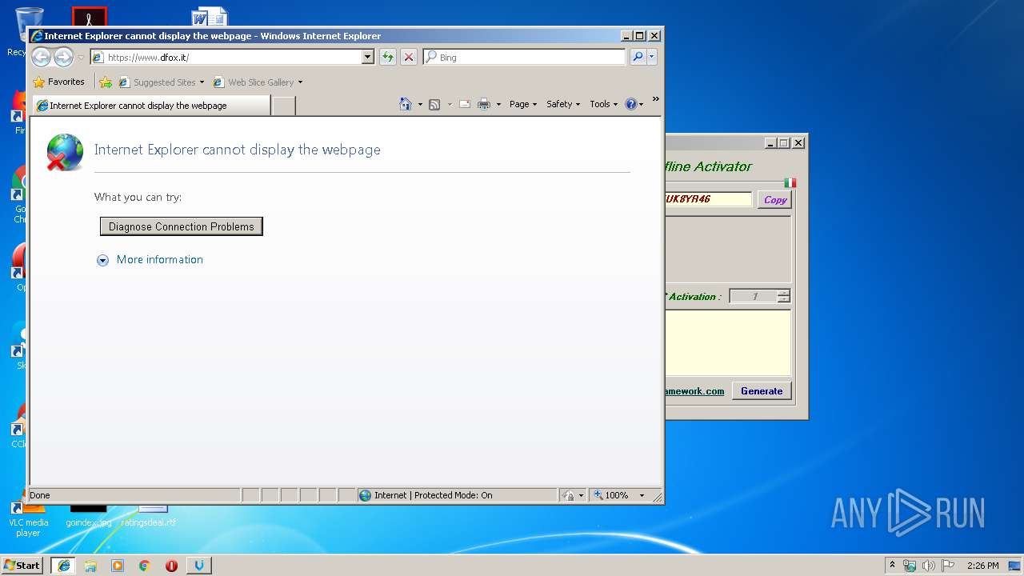The height and width of the screenshot is (576, 1024).
Task: Open Opera taskbar icon
Action: (x=171, y=566)
